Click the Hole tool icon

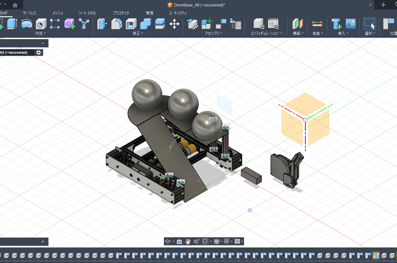tap(41, 24)
